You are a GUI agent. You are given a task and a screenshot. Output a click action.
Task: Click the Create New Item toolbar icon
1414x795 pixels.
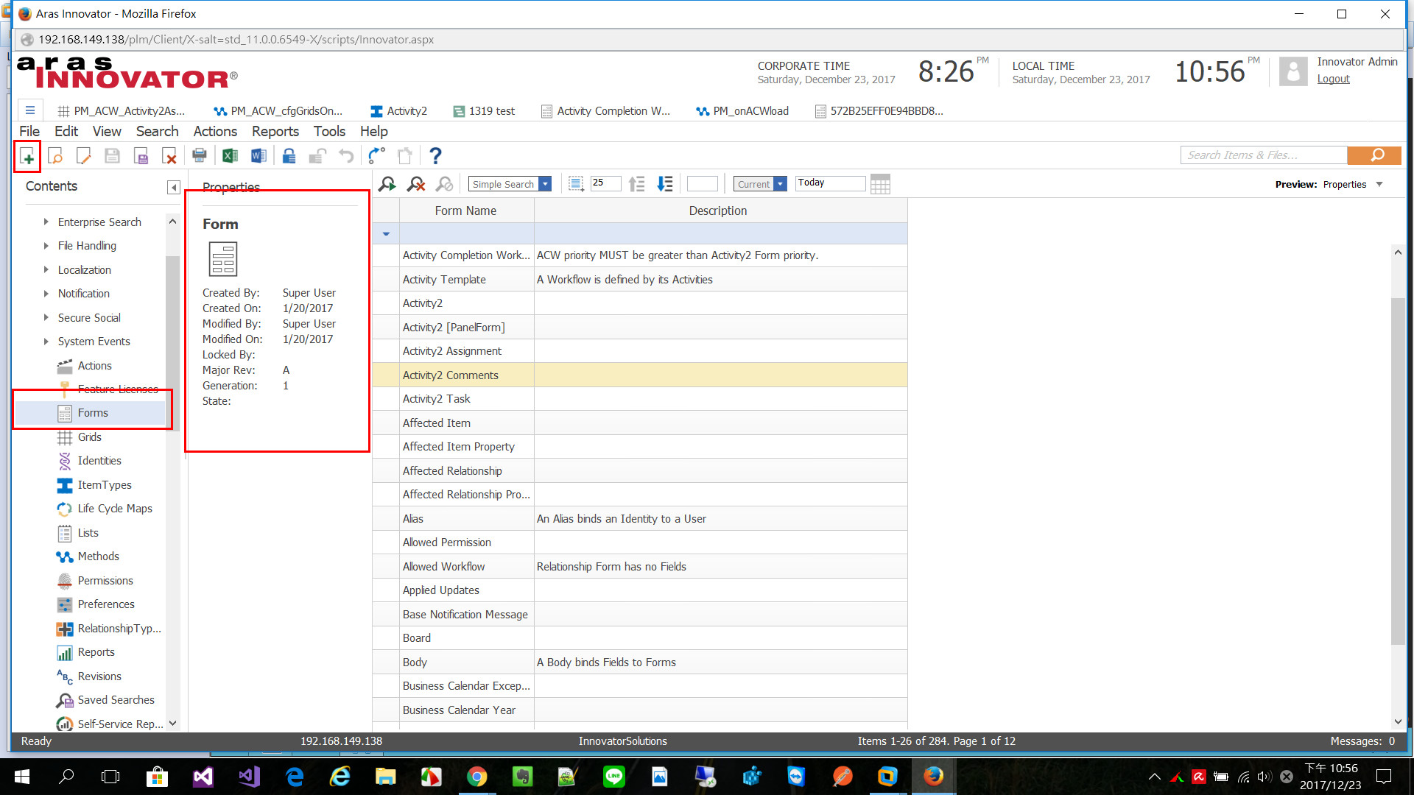[27, 156]
